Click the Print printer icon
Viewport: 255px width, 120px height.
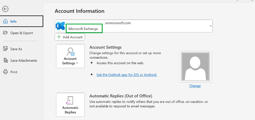5,72
